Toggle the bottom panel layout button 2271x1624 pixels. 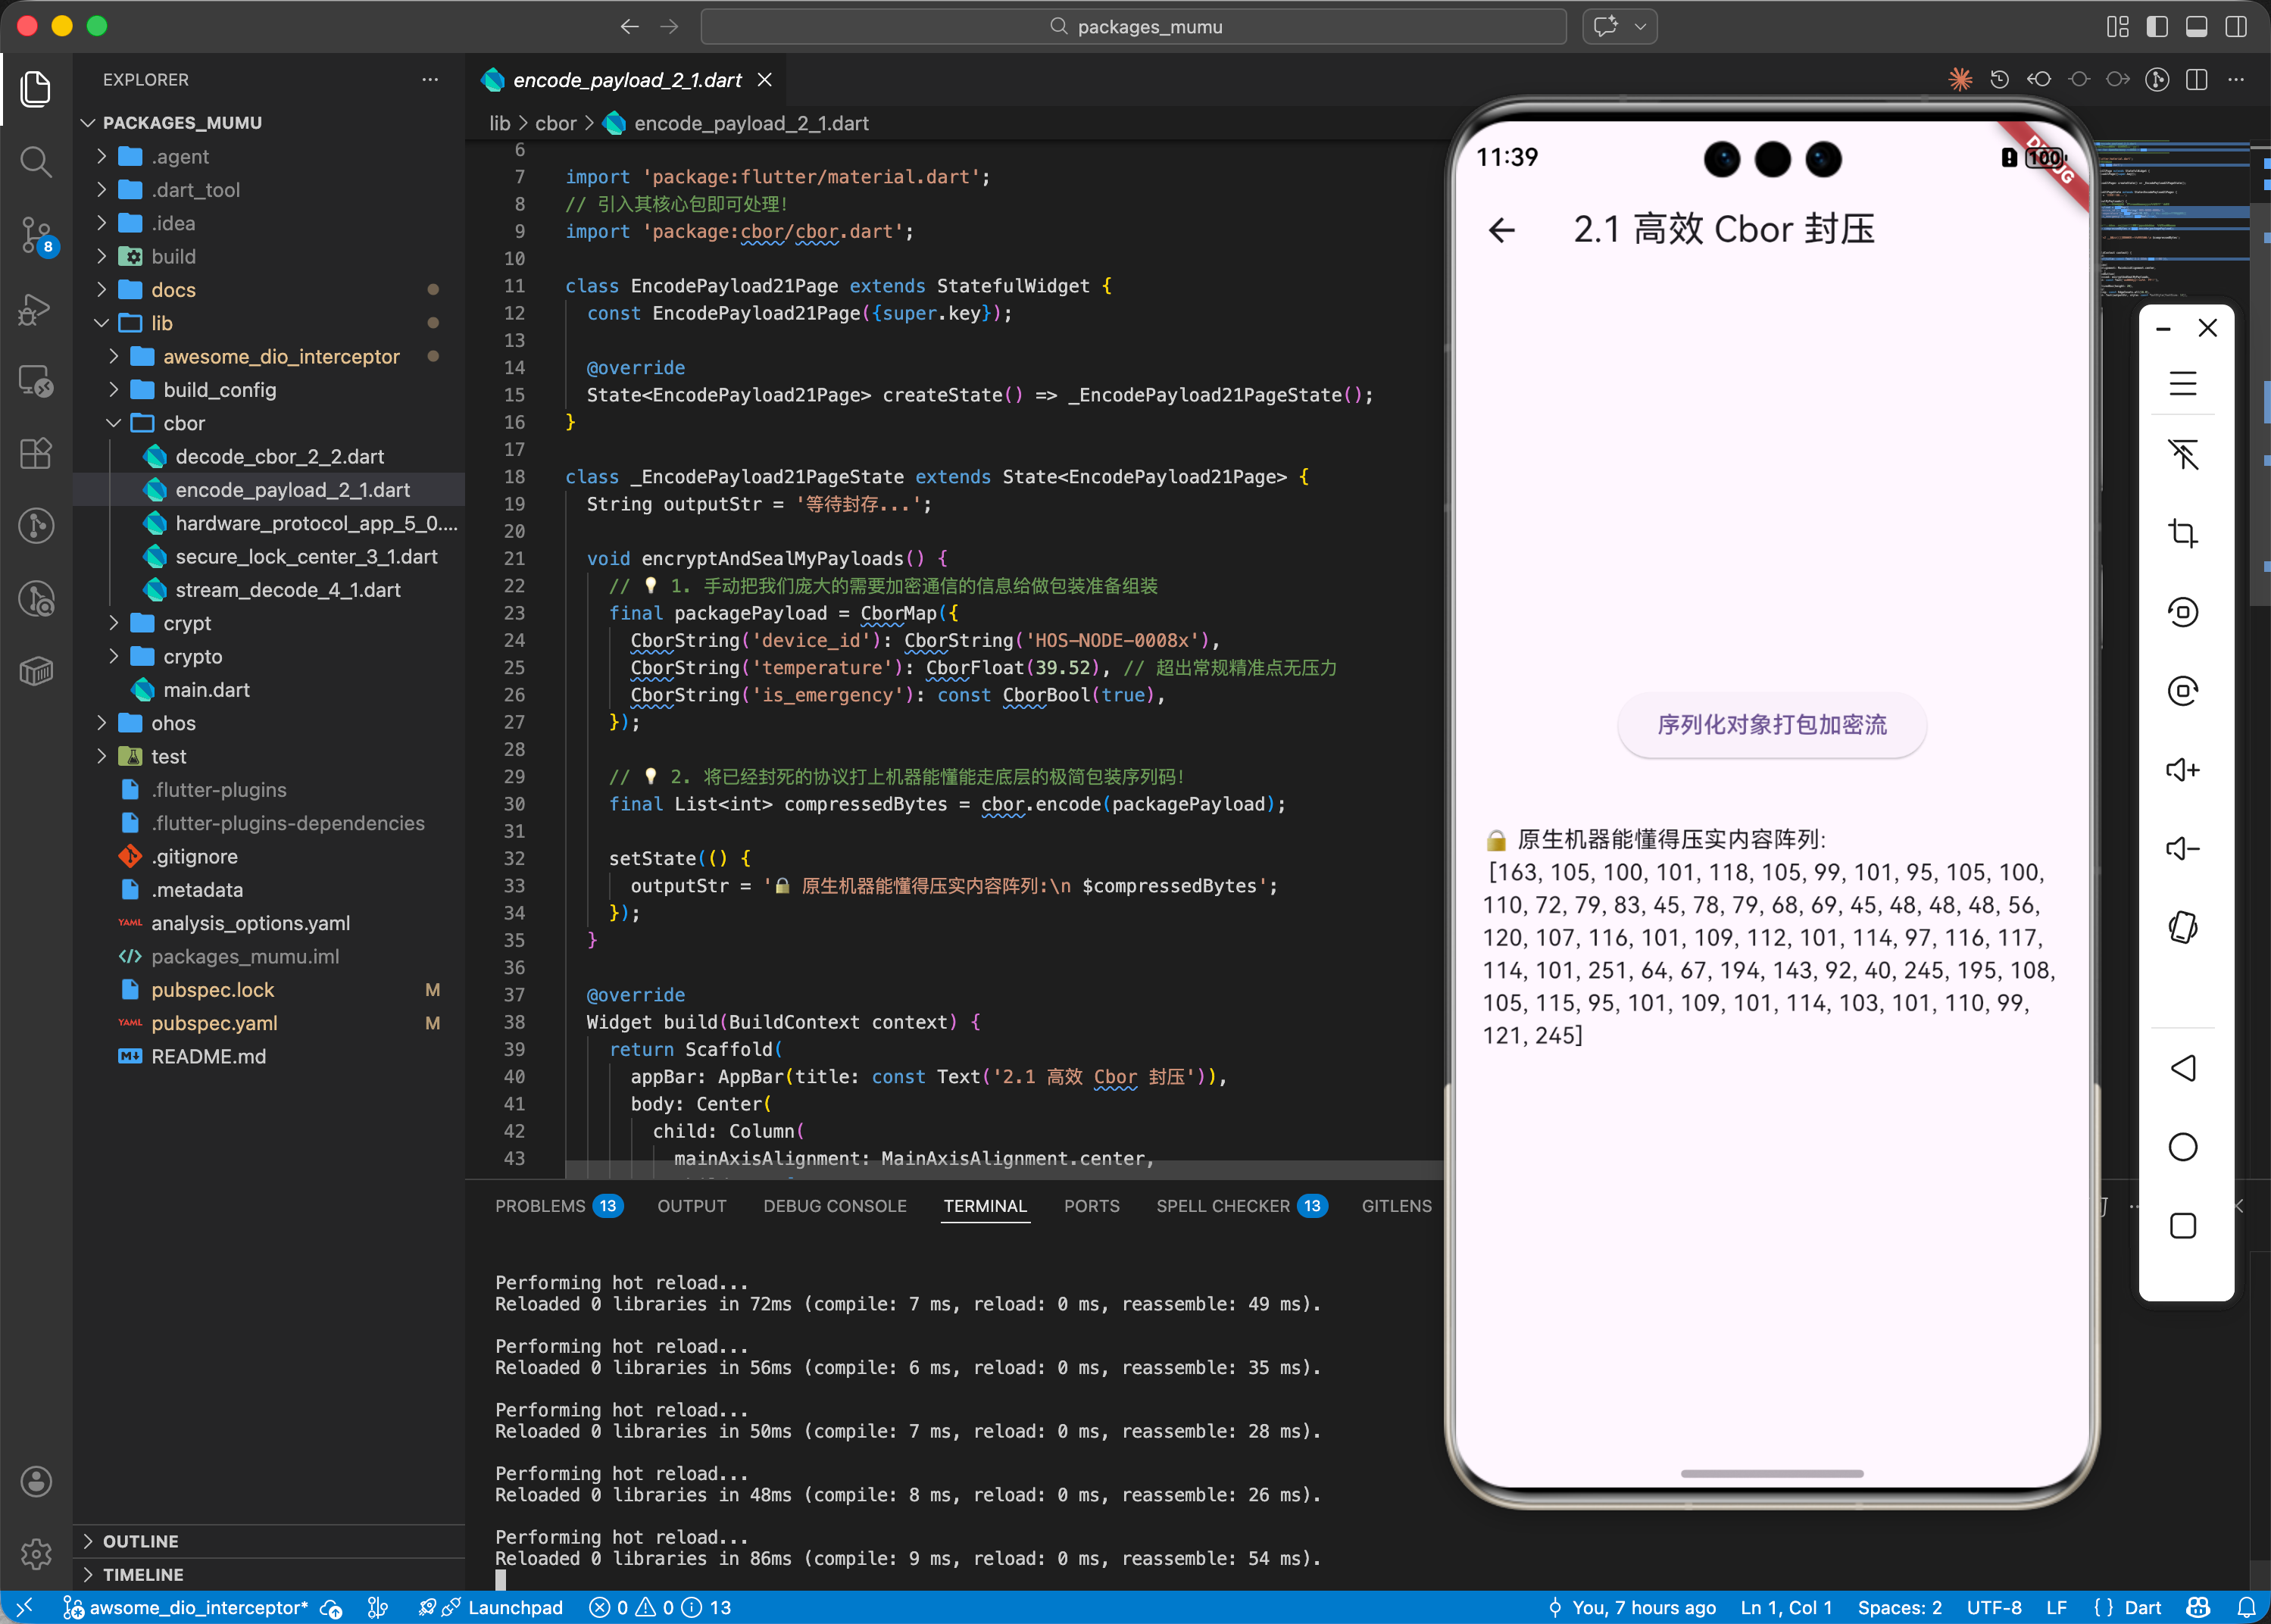coord(2197,27)
